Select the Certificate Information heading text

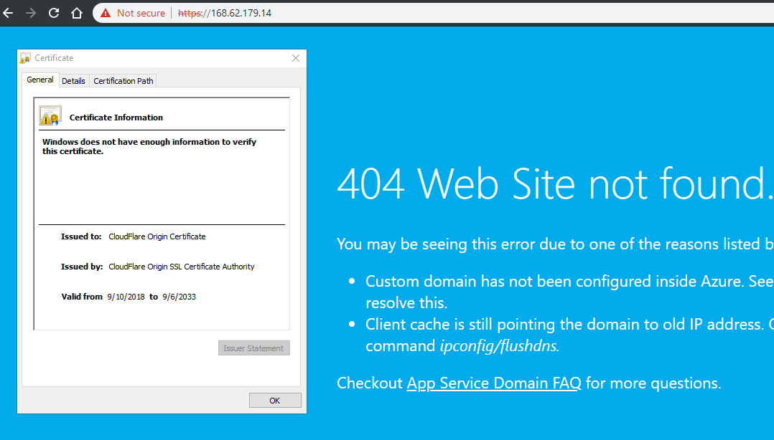116,118
